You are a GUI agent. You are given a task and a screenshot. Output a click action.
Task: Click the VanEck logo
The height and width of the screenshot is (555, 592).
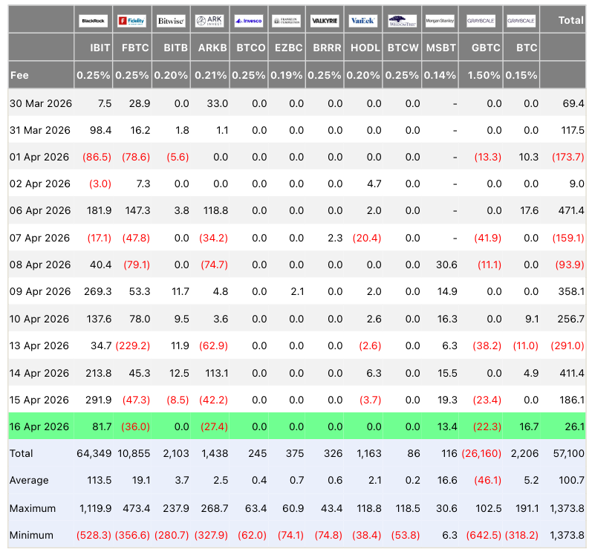click(x=364, y=21)
